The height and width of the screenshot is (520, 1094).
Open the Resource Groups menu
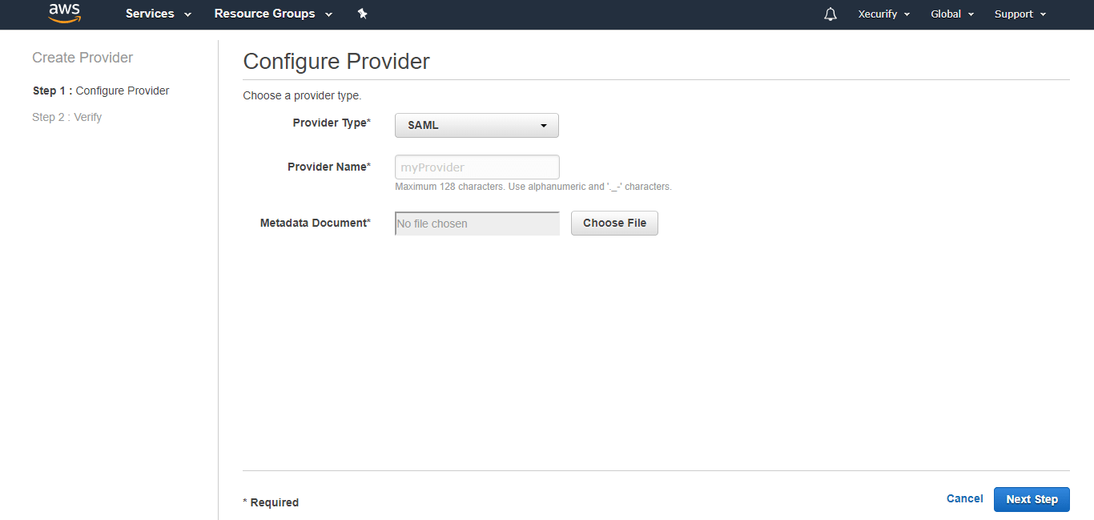(x=265, y=14)
